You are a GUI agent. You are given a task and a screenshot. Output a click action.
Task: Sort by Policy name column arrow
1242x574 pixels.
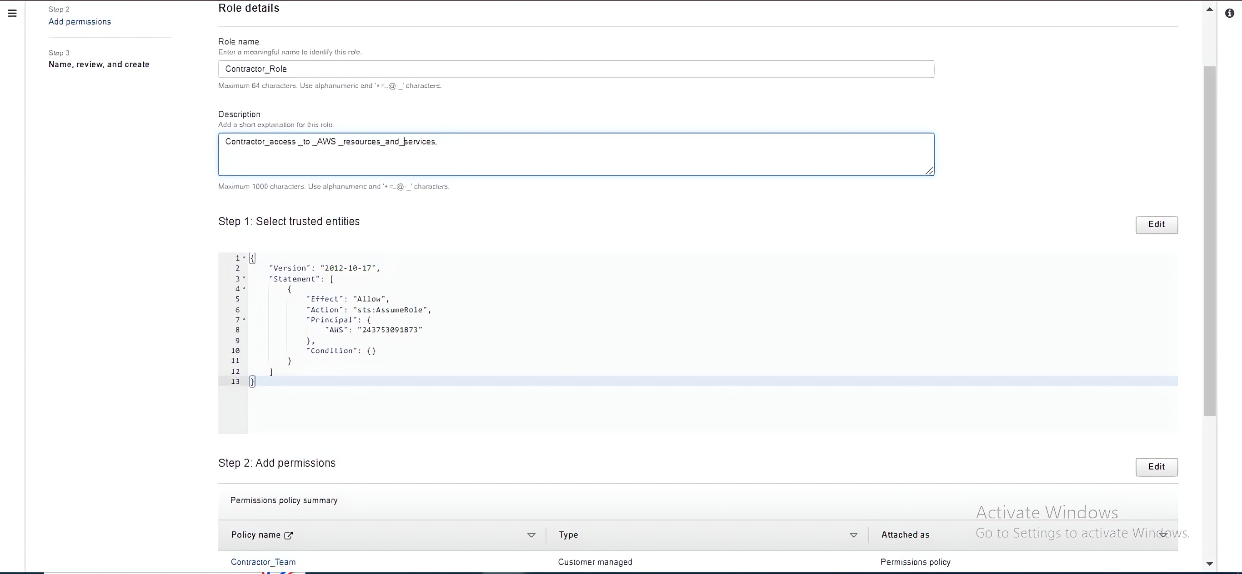(x=531, y=535)
